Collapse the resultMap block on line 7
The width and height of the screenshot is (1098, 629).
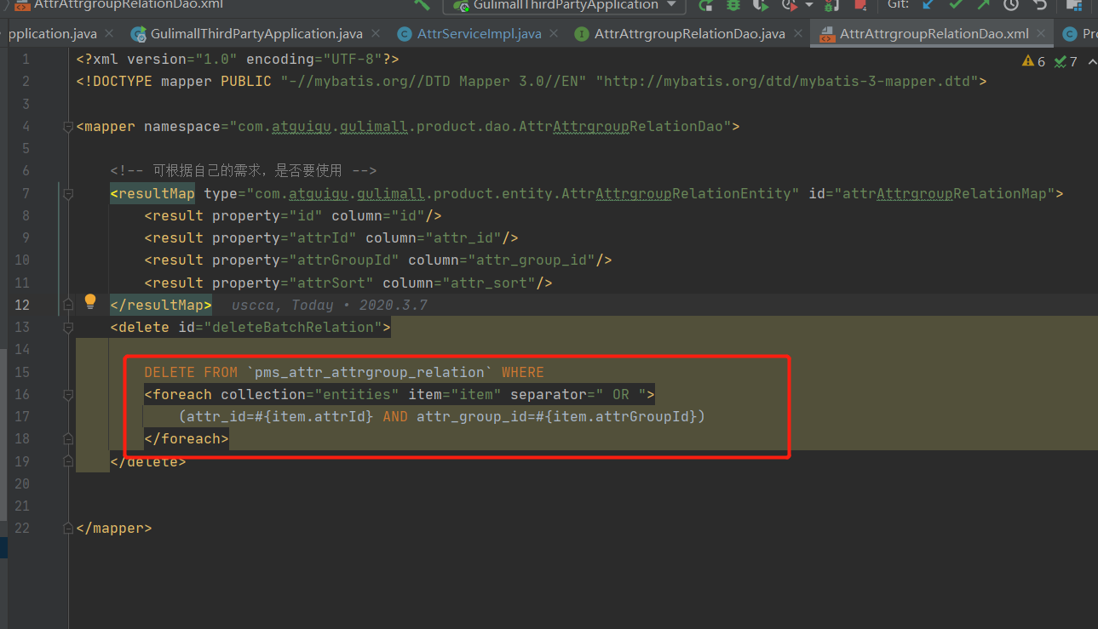68,194
